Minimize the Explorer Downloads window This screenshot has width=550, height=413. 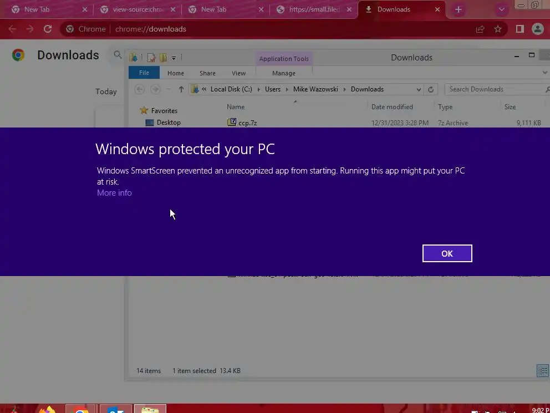pos(516,56)
